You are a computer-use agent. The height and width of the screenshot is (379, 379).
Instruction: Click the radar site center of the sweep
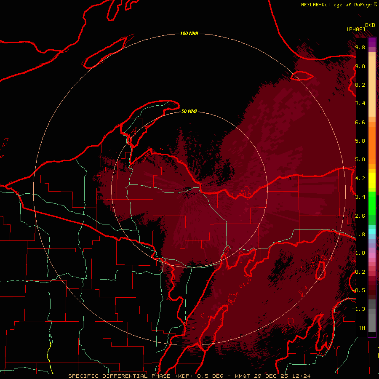pyautogui.click(x=189, y=190)
